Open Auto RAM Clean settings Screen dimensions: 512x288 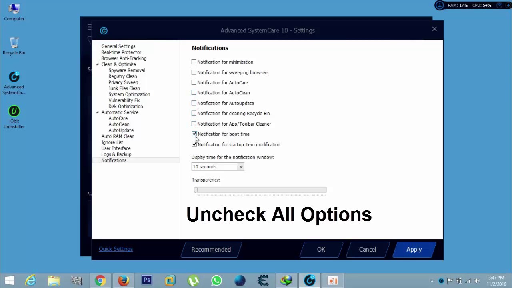coord(118,136)
